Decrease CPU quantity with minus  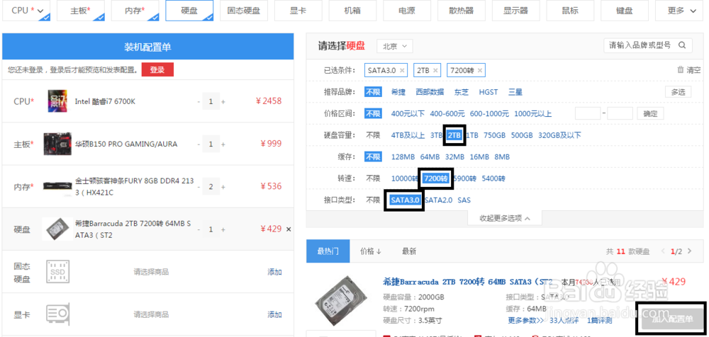coord(199,102)
